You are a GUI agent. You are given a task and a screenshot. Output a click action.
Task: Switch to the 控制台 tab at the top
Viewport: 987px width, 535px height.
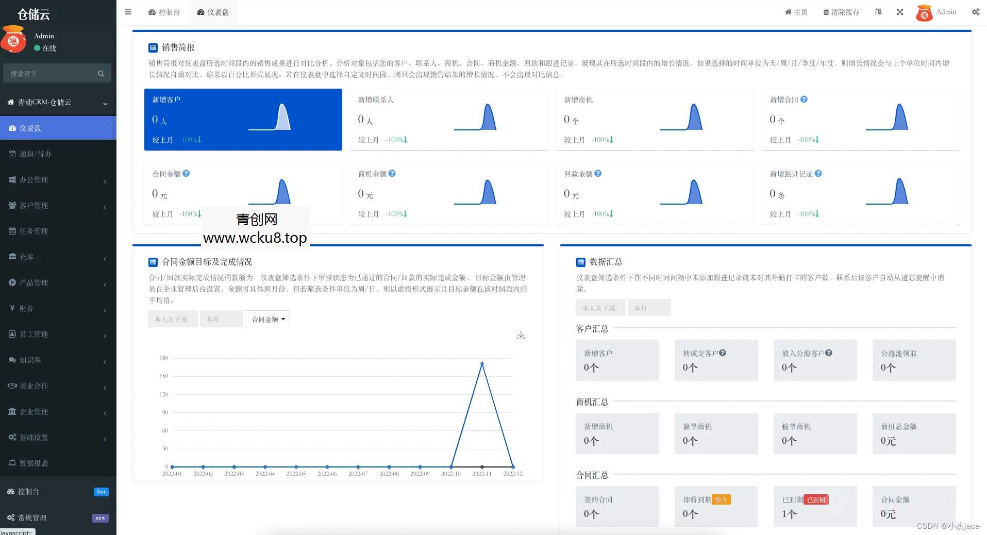(x=164, y=12)
